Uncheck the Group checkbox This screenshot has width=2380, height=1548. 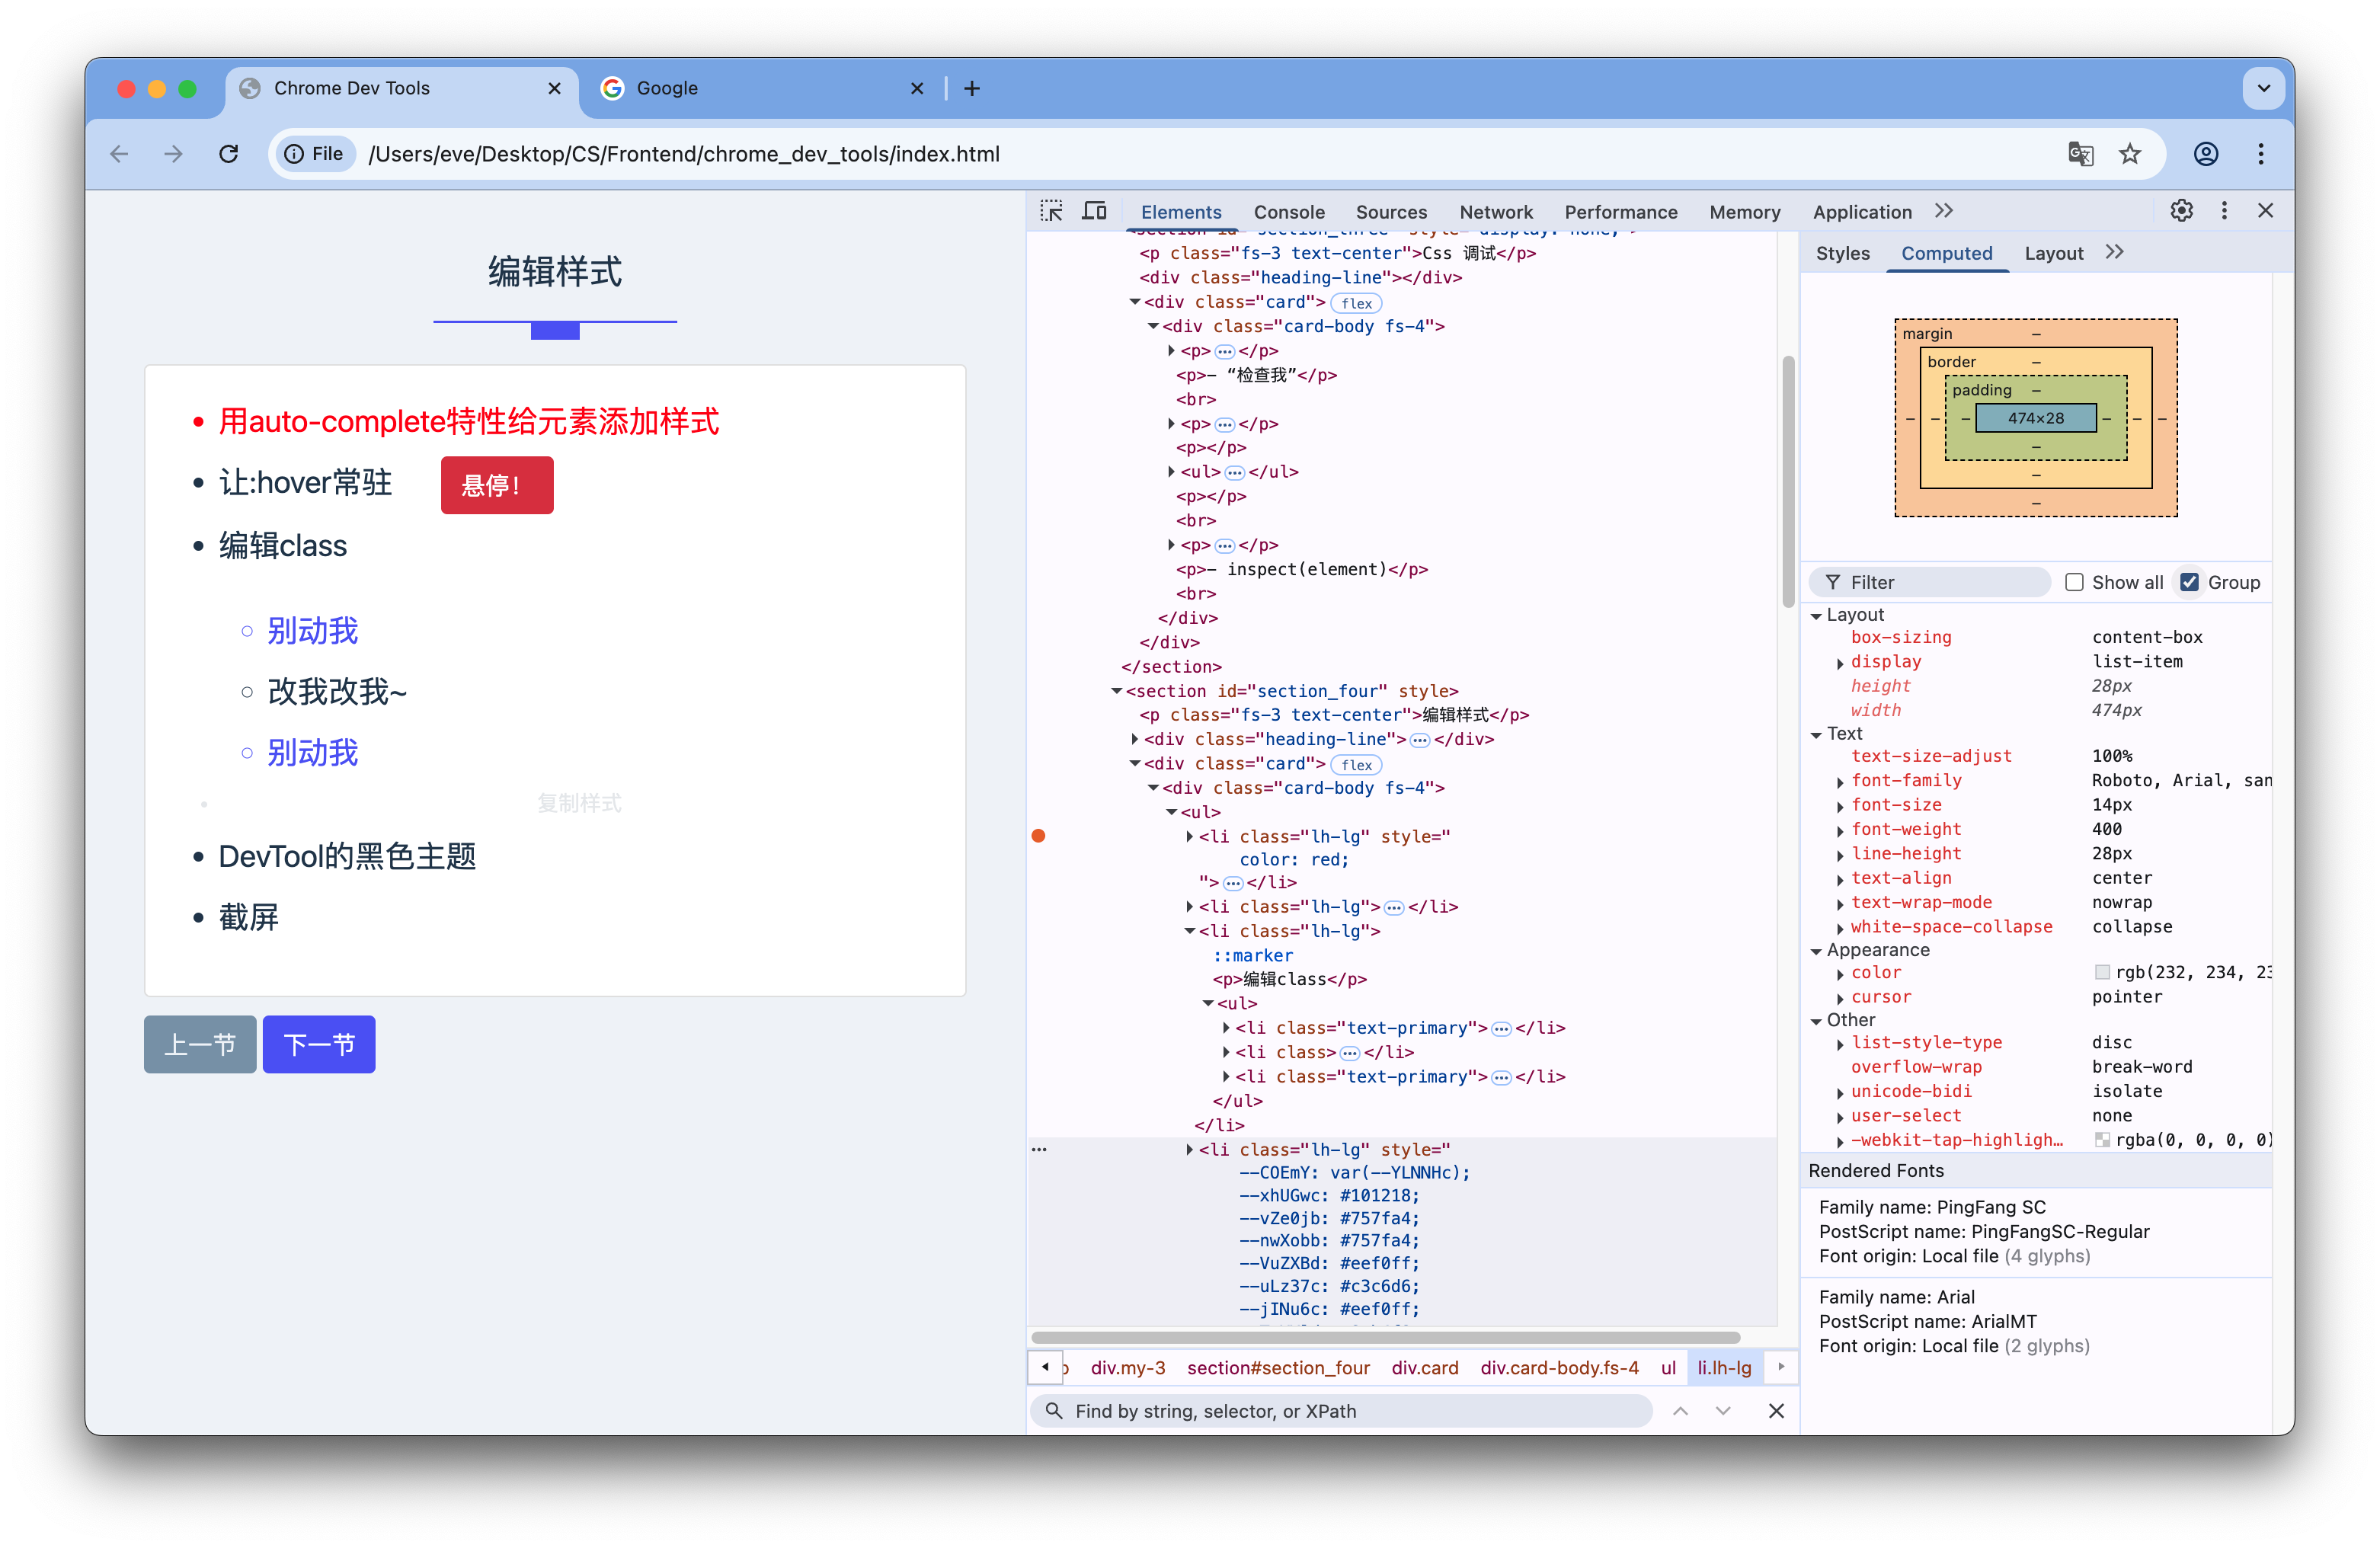[2190, 582]
